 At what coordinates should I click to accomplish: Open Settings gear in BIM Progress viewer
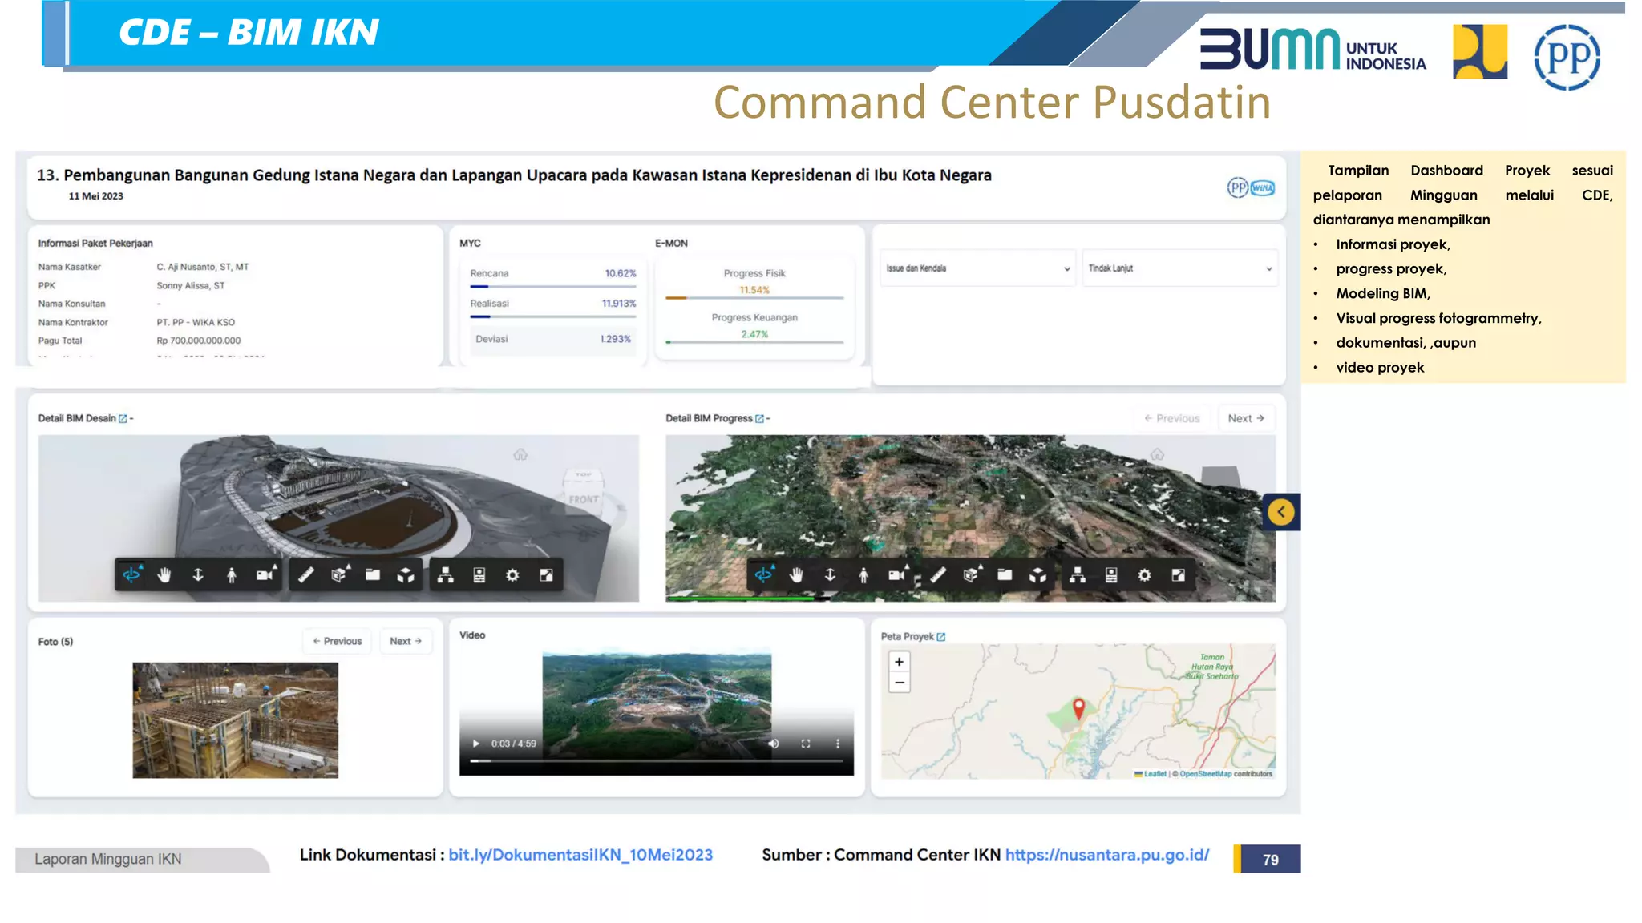1144,575
